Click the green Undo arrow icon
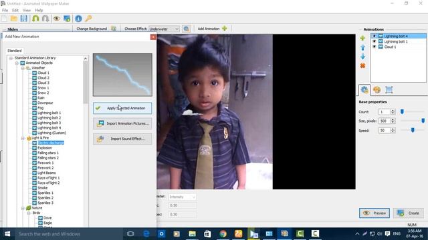This screenshot has width=428, height=240. click(35, 19)
